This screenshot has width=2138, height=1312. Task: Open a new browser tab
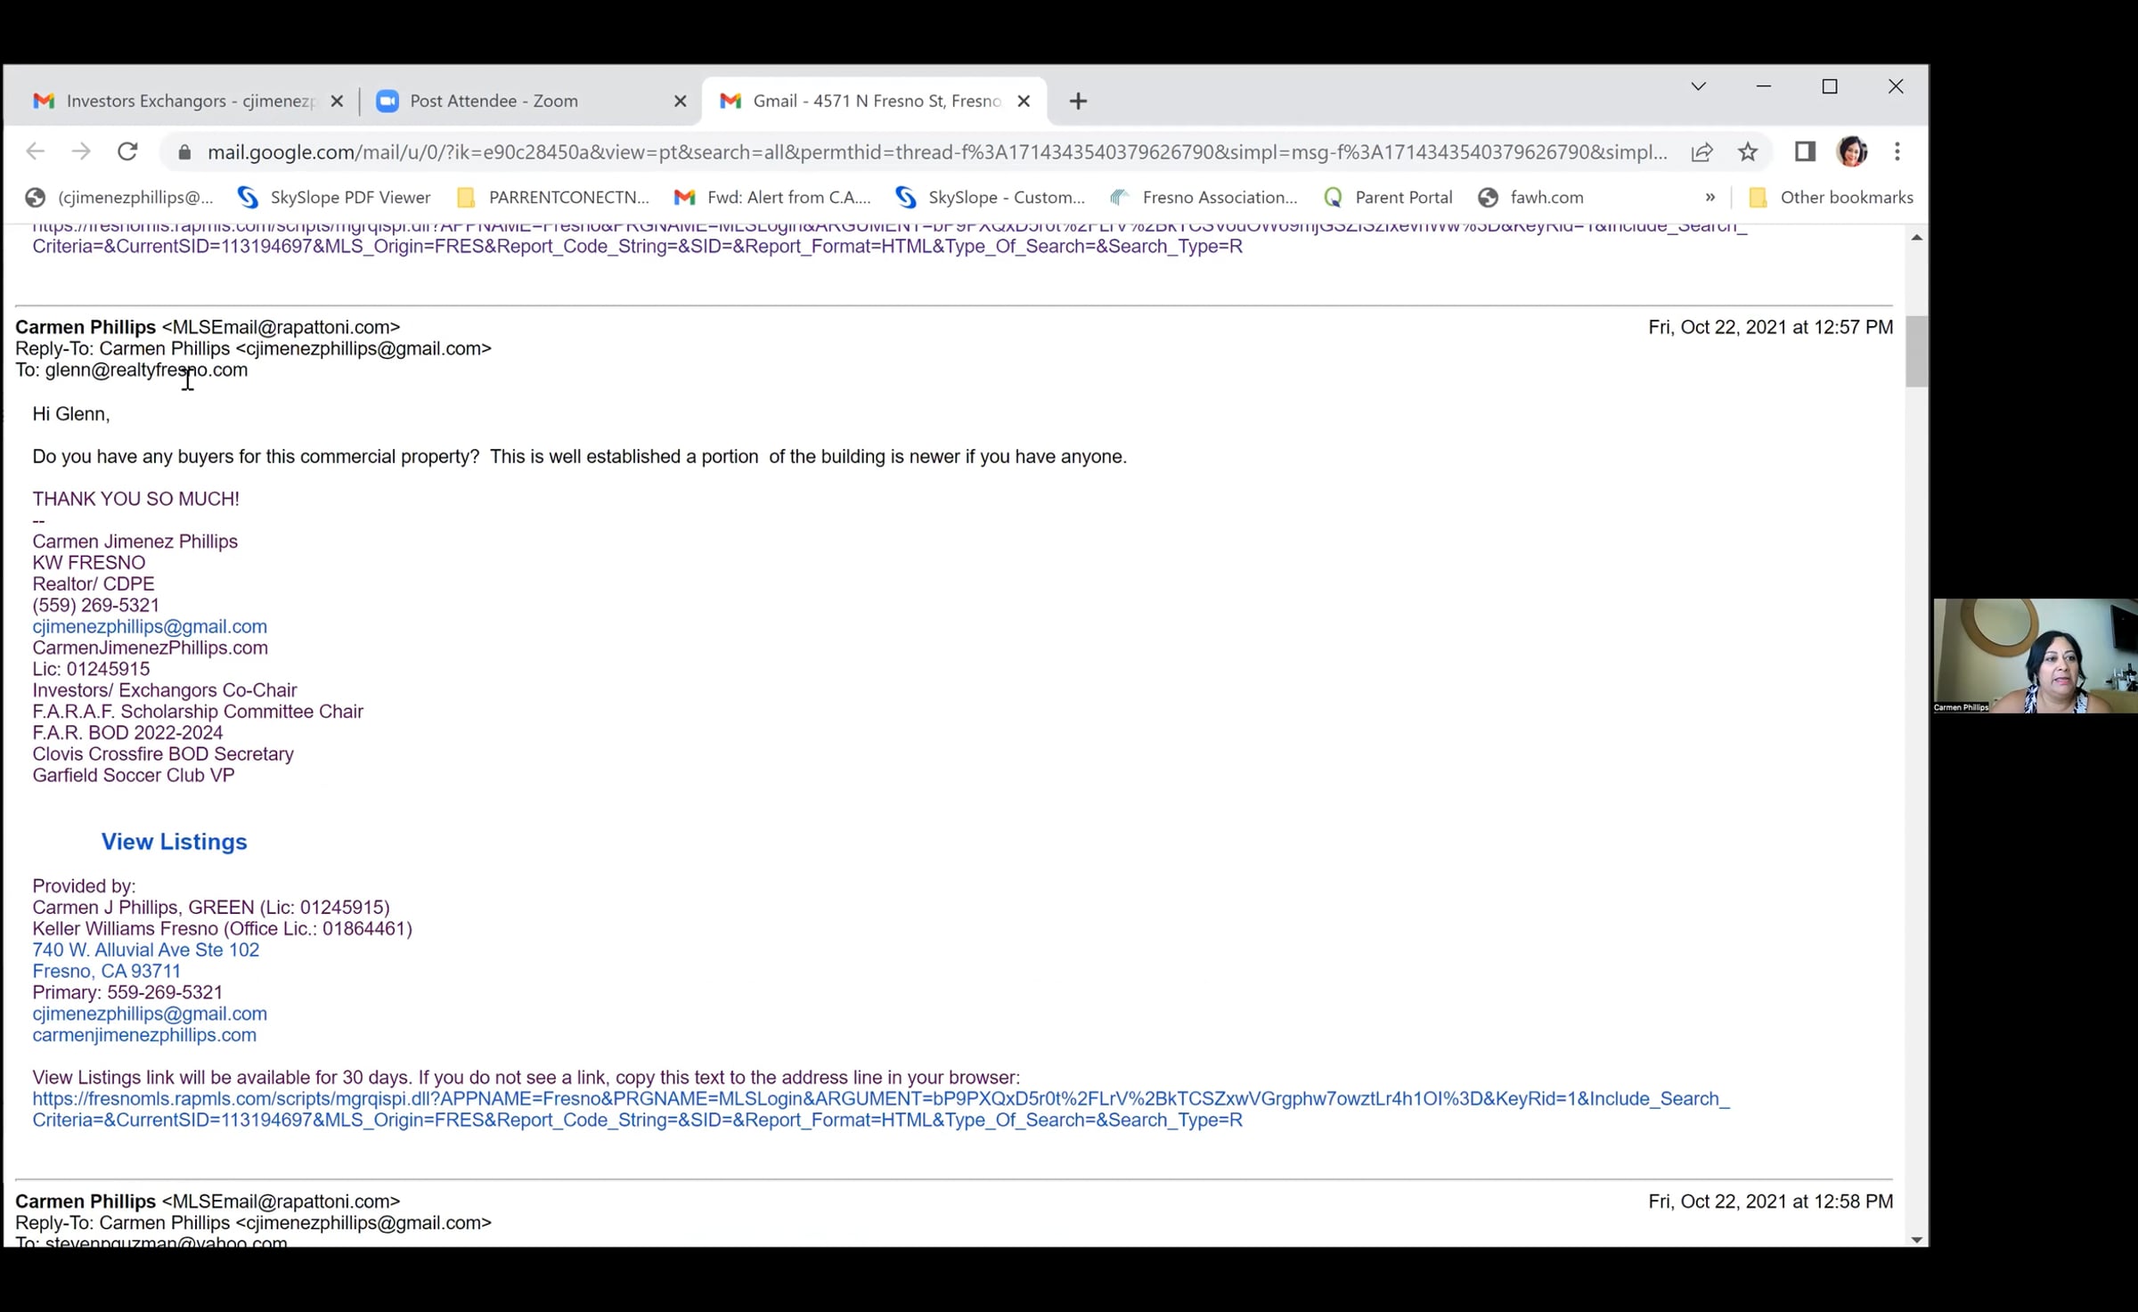(1078, 101)
